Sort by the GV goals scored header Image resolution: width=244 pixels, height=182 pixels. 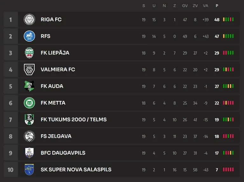pos(185,6)
